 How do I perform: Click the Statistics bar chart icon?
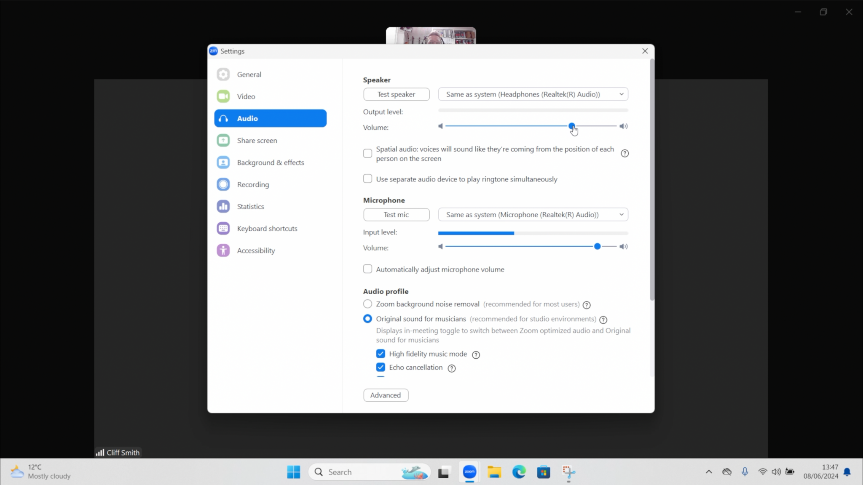(x=223, y=206)
